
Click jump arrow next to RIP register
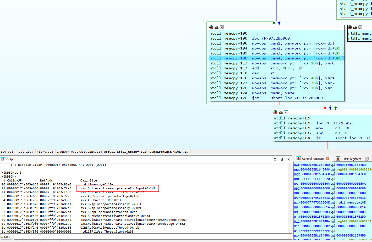[x=333, y=202]
